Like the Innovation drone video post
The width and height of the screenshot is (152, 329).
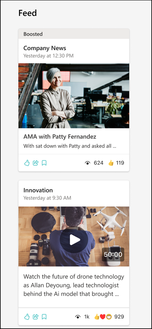point(27,316)
